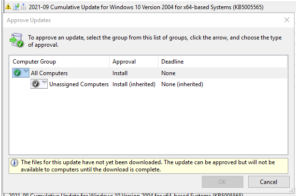
Task: Click the Approve Updates dialog title
Action: pos(28,20)
